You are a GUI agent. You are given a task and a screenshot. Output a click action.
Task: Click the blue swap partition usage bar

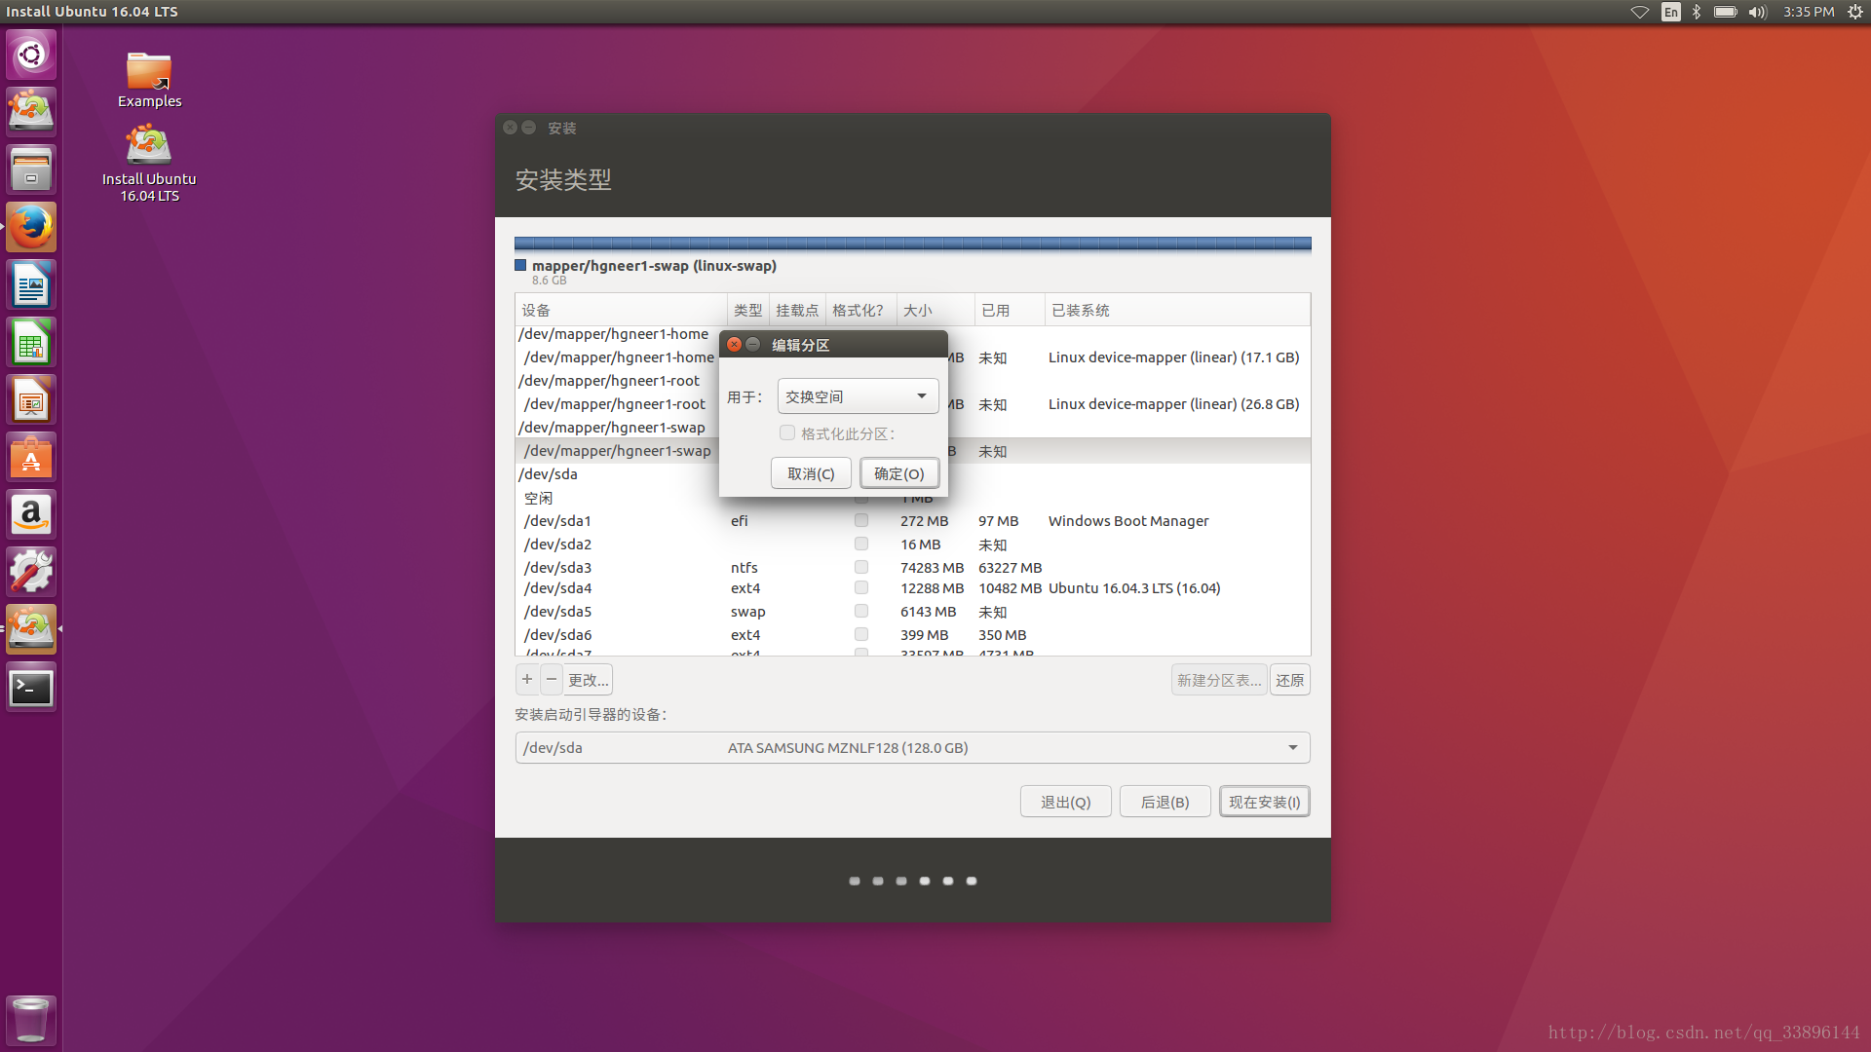point(912,244)
